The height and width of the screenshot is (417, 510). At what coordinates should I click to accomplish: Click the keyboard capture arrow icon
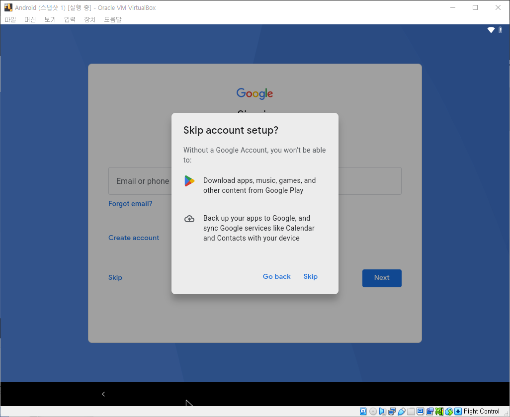pos(458,412)
